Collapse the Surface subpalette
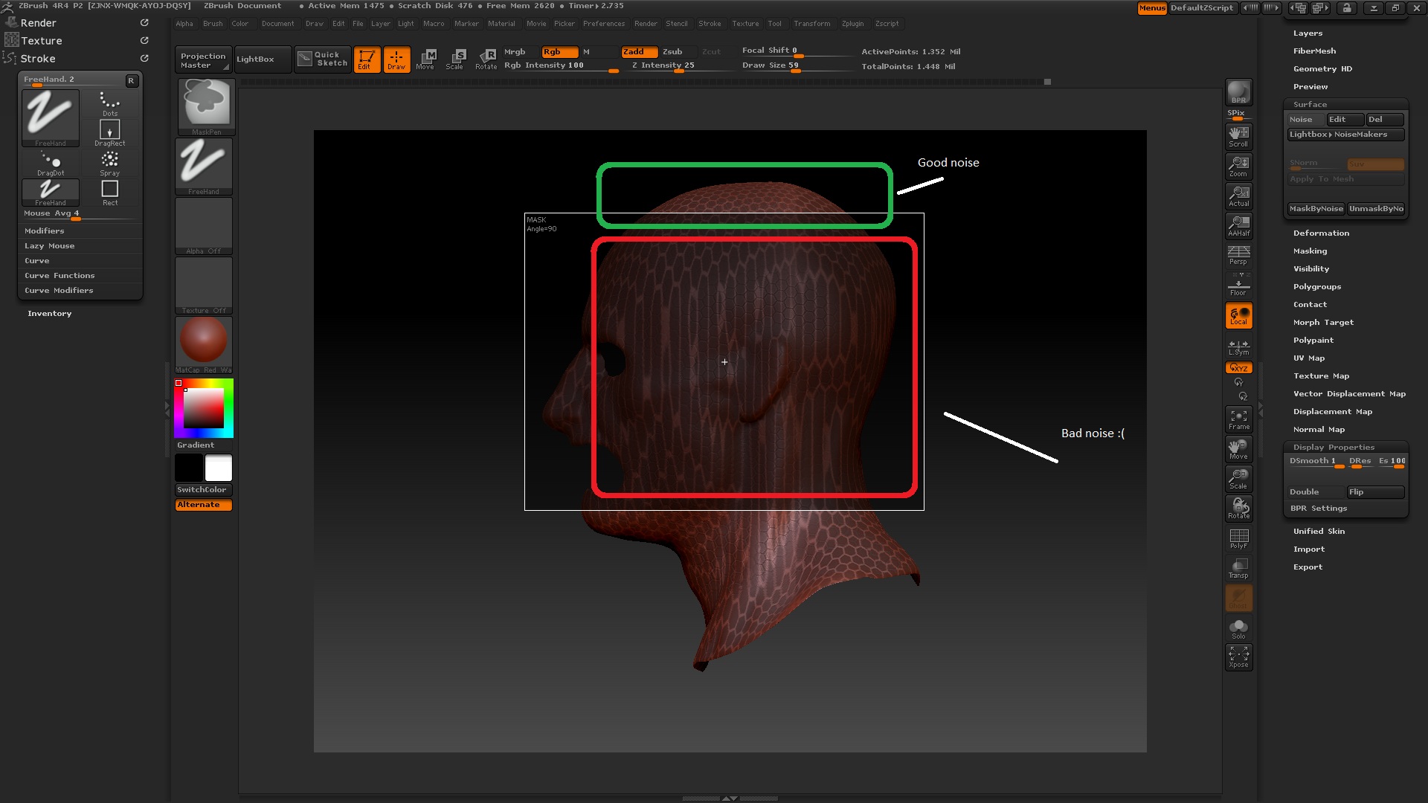This screenshot has width=1428, height=803. (x=1310, y=105)
